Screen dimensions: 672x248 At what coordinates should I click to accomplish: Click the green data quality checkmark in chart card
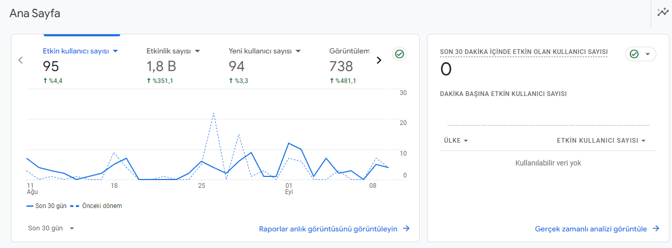(399, 54)
